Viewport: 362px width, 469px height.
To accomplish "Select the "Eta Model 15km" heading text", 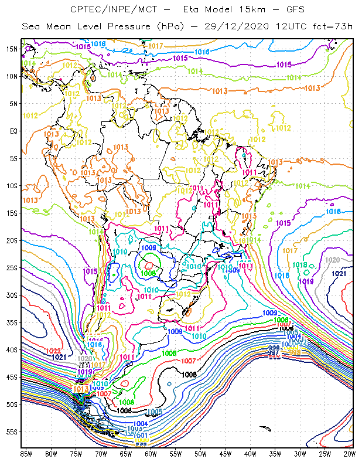I will (x=224, y=9).
